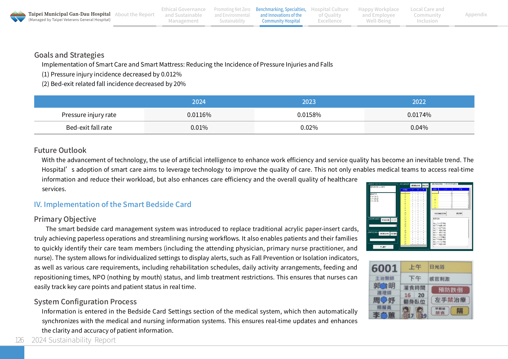
Task: Click the 0.0158% pressure injury value
Action: (309, 115)
